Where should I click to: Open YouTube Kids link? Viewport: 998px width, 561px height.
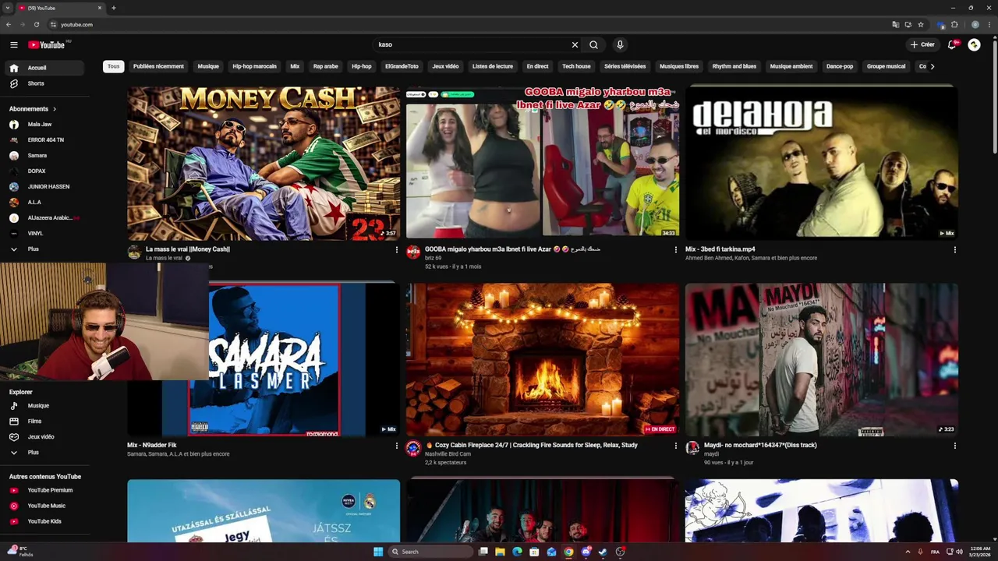coord(43,521)
